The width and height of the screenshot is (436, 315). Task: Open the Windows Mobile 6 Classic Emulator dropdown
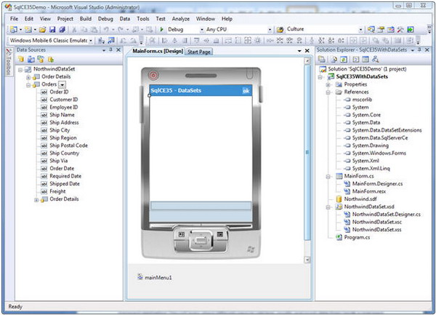point(91,41)
